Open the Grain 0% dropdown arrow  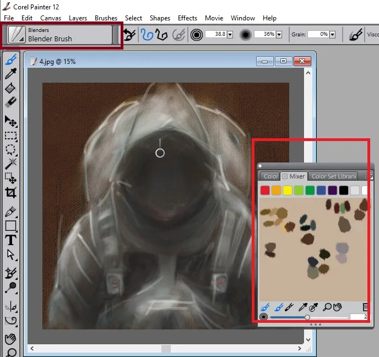click(x=332, y=35)
